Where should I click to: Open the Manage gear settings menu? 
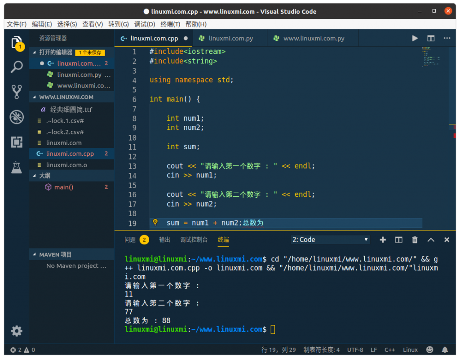(17, 331)
